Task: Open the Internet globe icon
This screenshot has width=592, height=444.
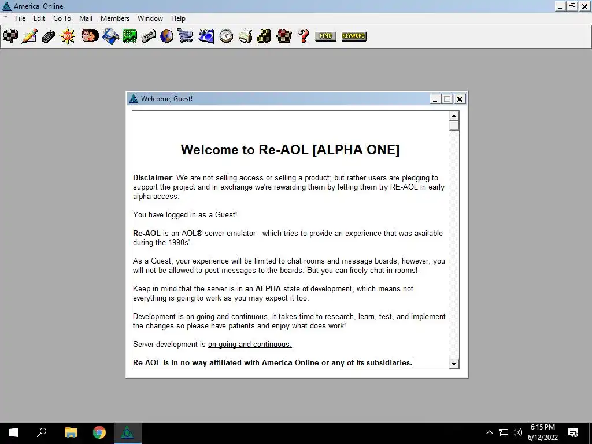Action: [166, 36]
